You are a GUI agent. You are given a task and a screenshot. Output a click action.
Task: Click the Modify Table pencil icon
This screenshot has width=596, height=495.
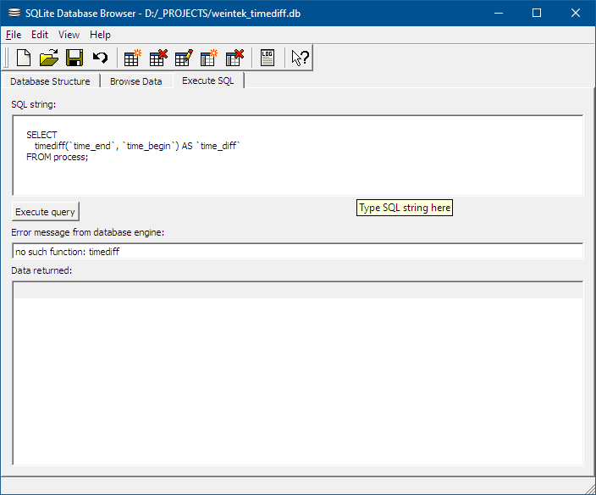(x=184, y=58)
